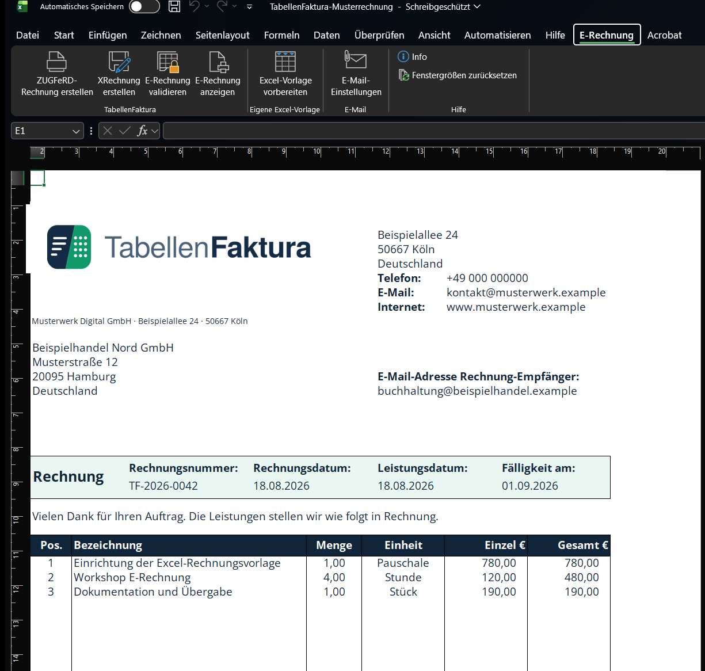
Task: Select the Fälligkeit date 01.09.2026
Action: (530, 486)
